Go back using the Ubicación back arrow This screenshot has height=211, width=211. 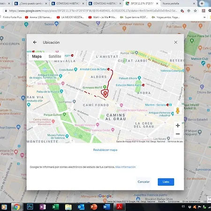35,42
